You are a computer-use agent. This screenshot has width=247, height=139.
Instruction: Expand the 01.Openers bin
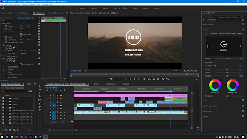[x=7, y=98]
